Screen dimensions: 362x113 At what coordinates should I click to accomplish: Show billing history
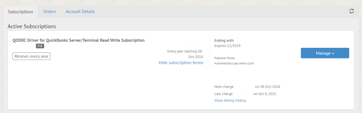tap(230, 101)
